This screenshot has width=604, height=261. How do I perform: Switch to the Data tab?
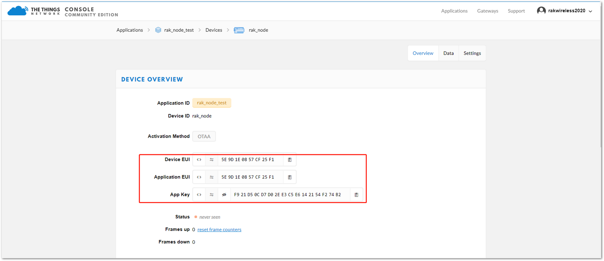[449, 53]
